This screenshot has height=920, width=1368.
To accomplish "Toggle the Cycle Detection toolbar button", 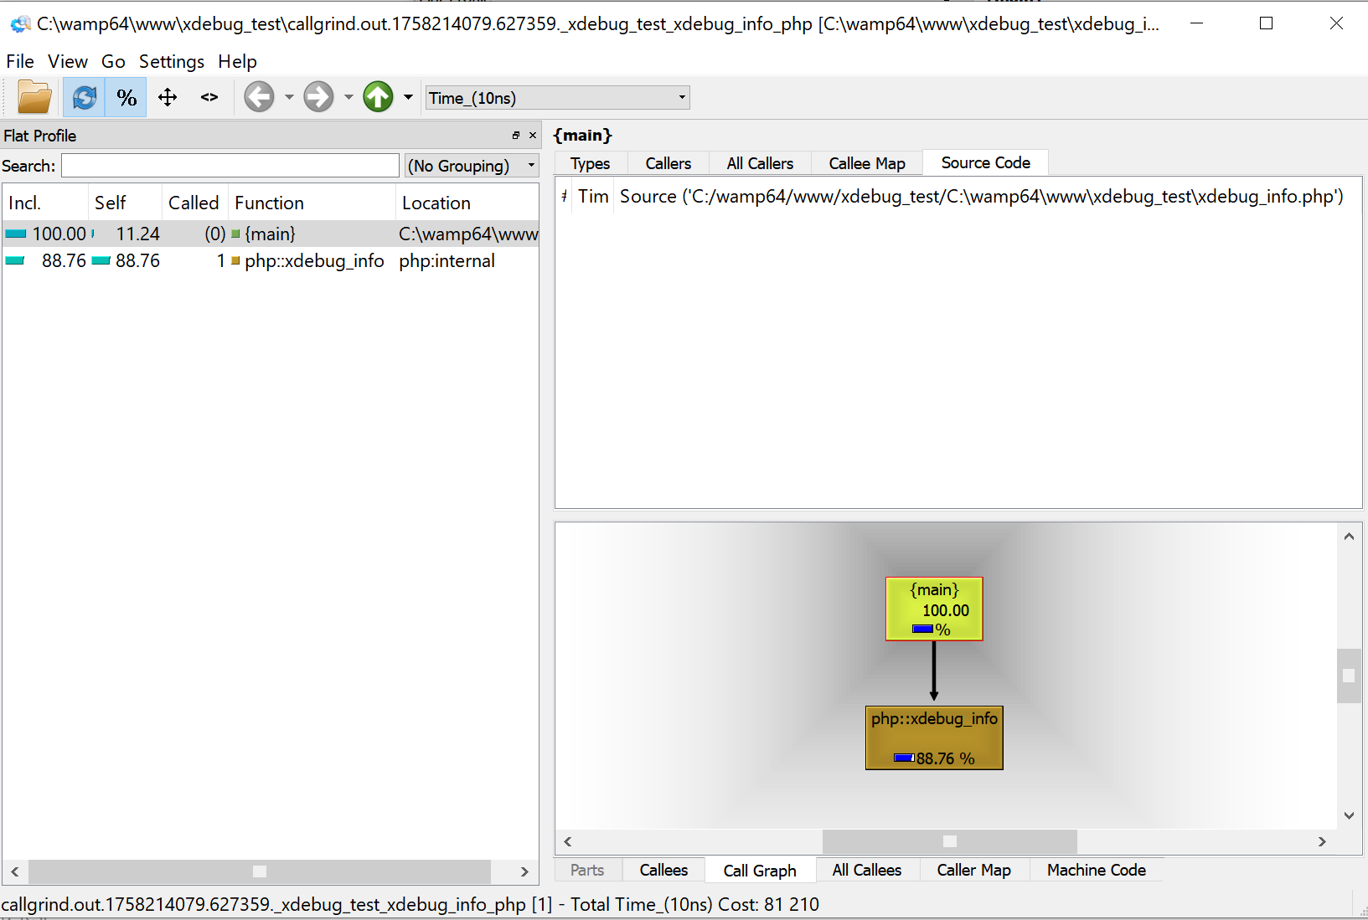I will coord(84,98).
